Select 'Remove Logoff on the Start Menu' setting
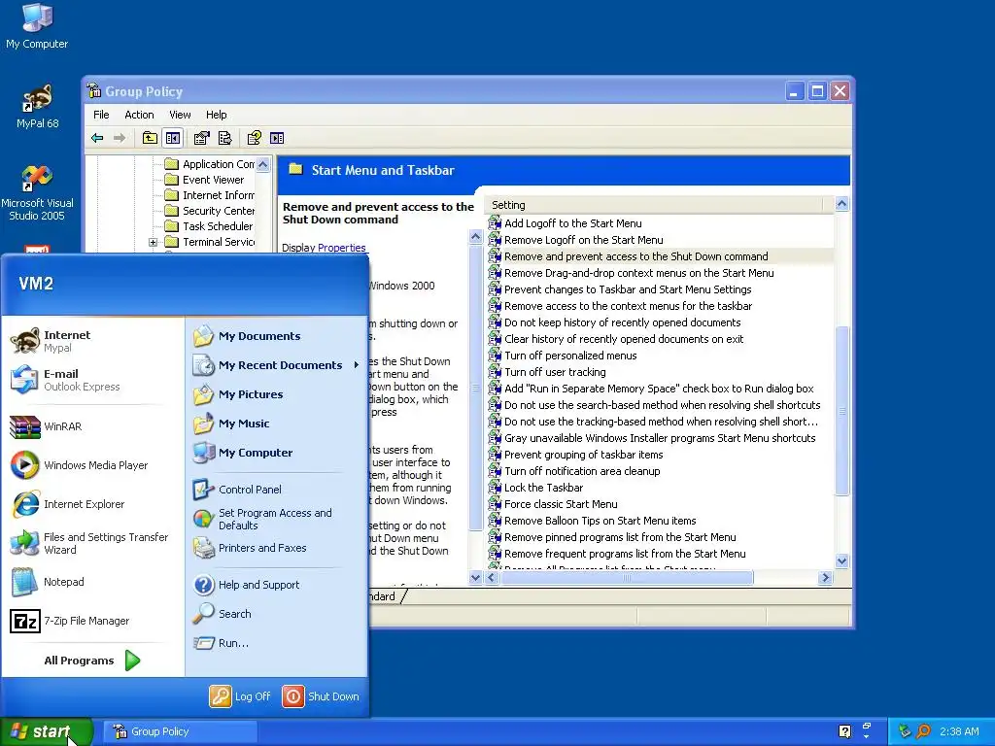The height and width of the screenshot is (746, 995). click(575, 240)
